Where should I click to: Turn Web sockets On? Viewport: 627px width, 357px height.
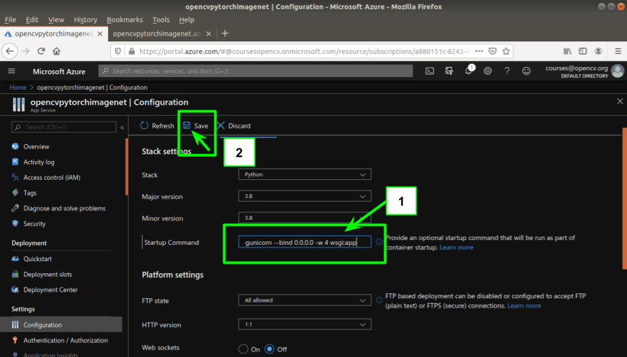tap(243, 349)
